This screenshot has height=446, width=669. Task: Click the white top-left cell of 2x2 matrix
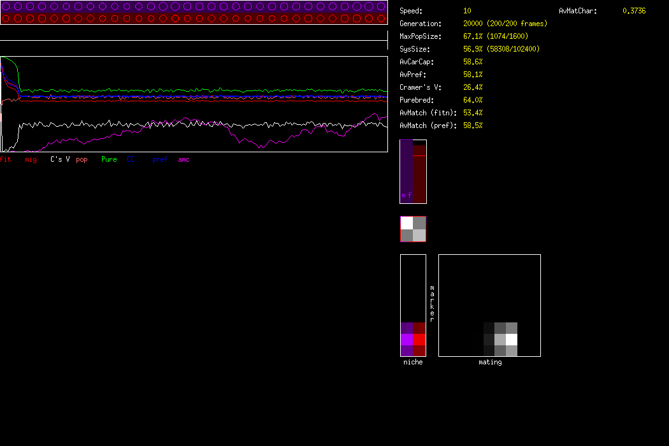[406, 223]
